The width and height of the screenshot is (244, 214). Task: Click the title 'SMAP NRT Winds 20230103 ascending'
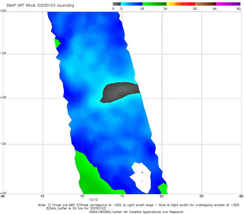click(40, 5)
